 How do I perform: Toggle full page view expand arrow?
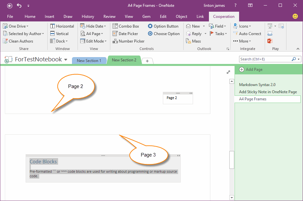(228, 72)
